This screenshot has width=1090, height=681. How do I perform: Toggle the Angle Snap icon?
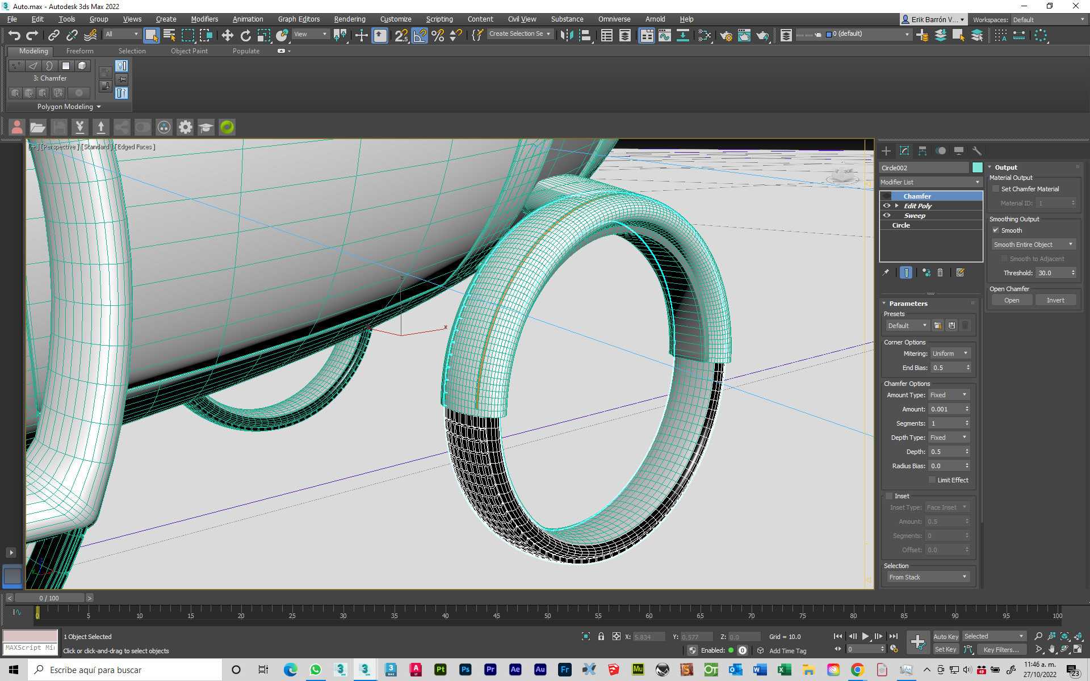(x=419, y=35)
